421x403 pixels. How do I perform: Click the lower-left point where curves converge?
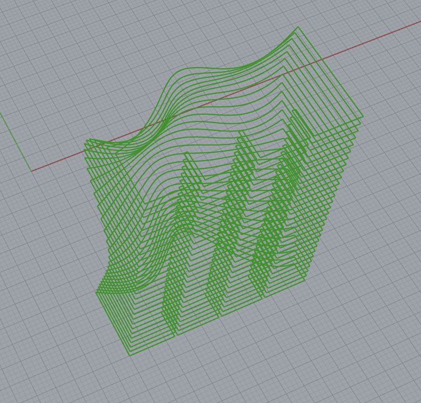point(97,292)
